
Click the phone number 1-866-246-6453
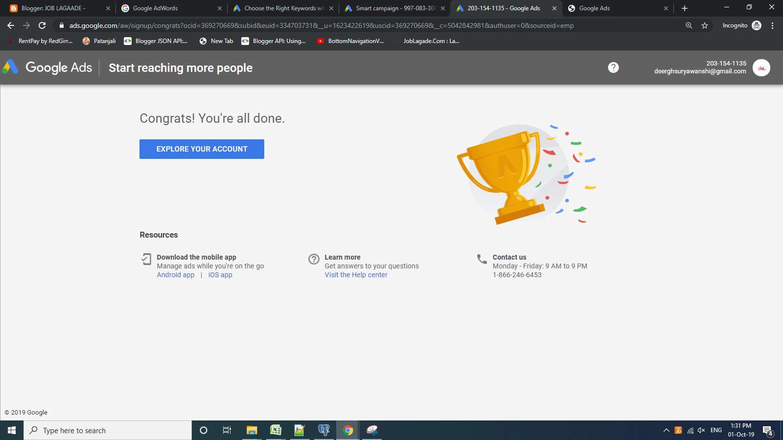517,275
